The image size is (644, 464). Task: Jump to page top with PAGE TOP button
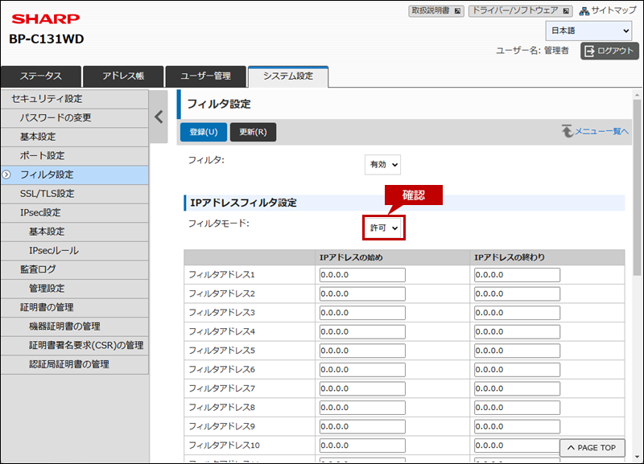(x=592, y=448)
